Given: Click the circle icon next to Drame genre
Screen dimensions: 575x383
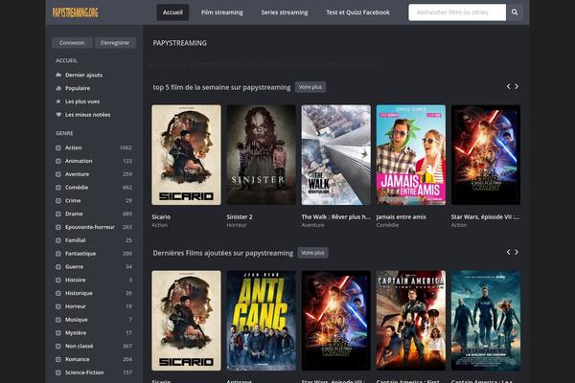Looking at the screenshot, I should (x=58, y=214).
